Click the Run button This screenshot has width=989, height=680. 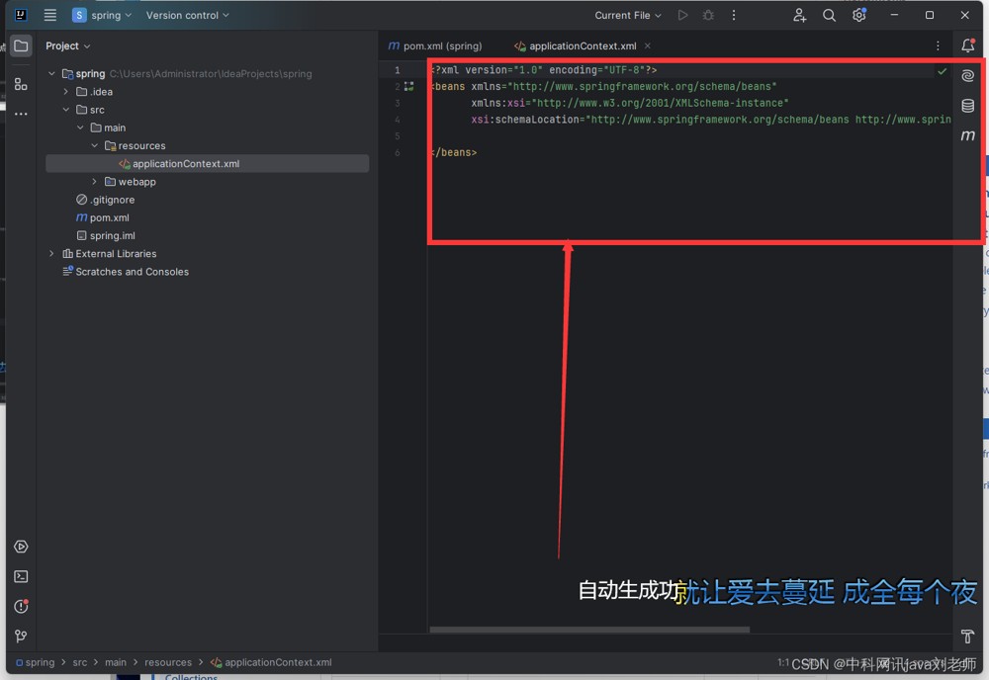click(682, 15)
